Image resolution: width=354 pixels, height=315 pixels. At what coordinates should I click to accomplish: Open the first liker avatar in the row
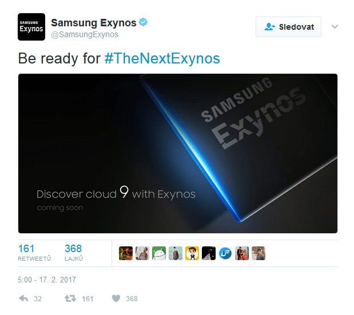[126, 253]
